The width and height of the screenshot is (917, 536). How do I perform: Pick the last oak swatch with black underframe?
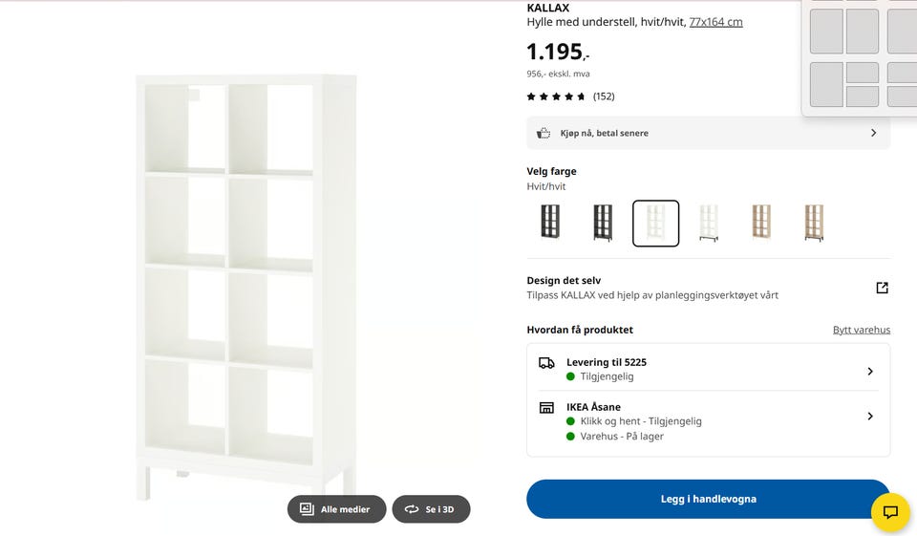[814, 223]
